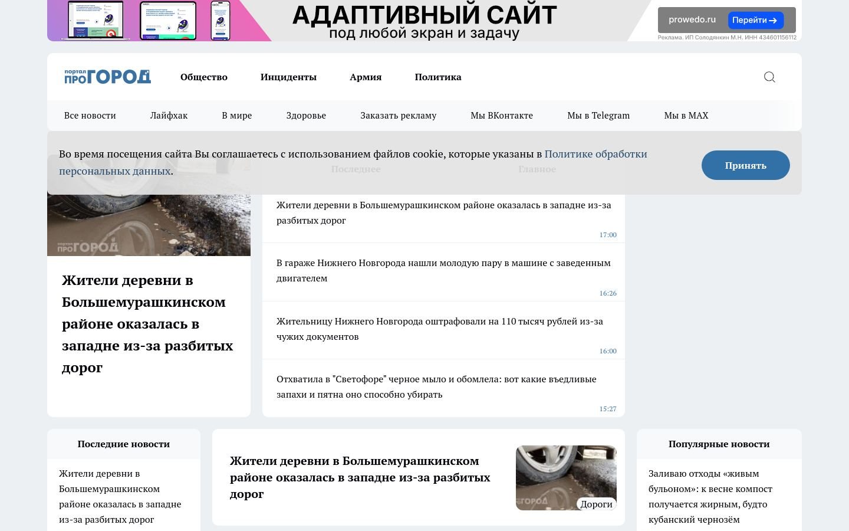Open the Общество section
The height and width of the screenshot is (531, 849).
[x=204, y=77]
